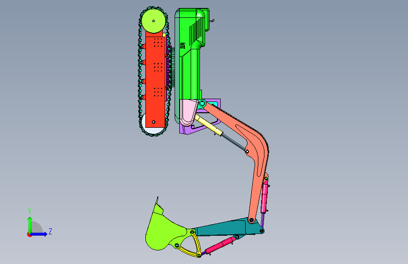Select the pink swing bracket at boom base
Image resolution: width=408 pixels, height=264 pixels.
(x=188, y=112)
